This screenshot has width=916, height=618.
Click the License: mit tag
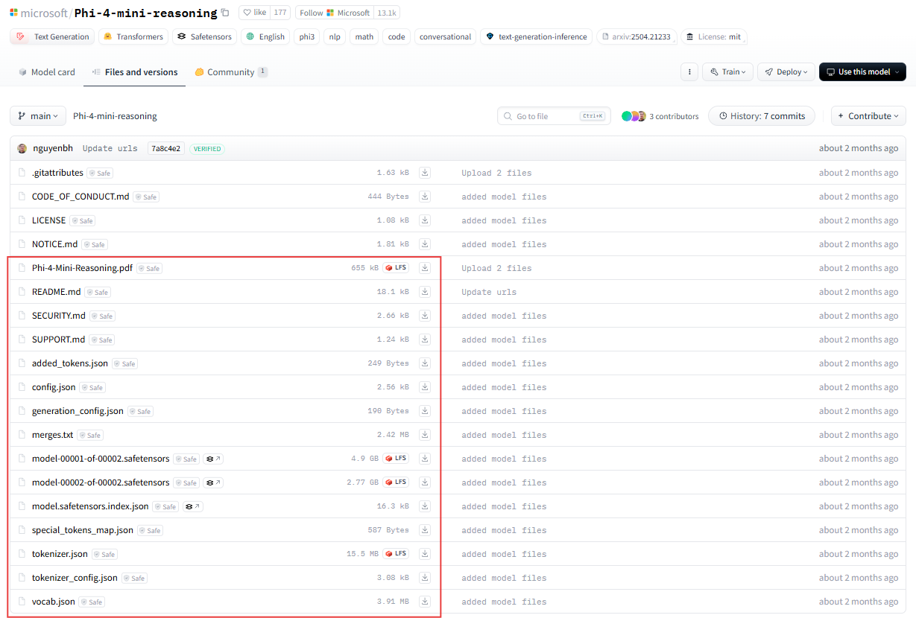coord(714,36)
